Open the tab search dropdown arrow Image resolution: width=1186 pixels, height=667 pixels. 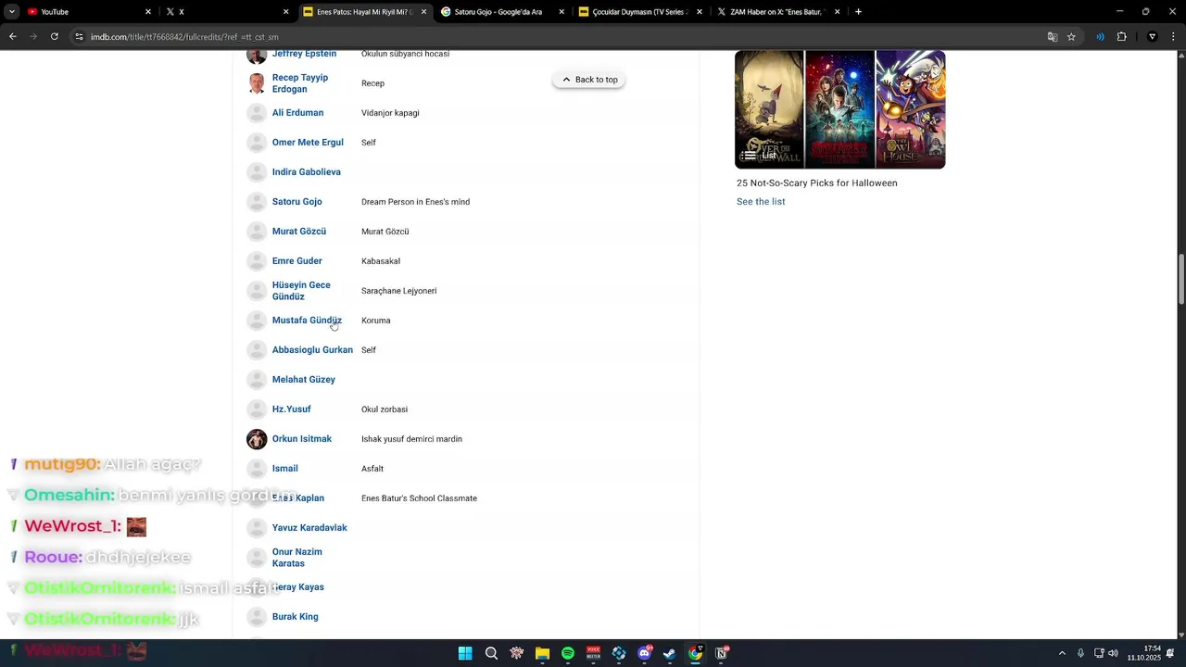pos(12,12)
